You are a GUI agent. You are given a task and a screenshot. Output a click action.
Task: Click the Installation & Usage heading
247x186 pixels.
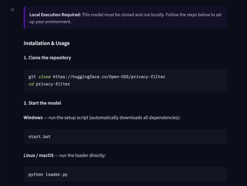pyautogui.click(x=47, y=43)
